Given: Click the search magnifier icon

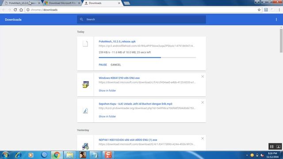Looking at the screenshot, I should click(x=81, y=19).
